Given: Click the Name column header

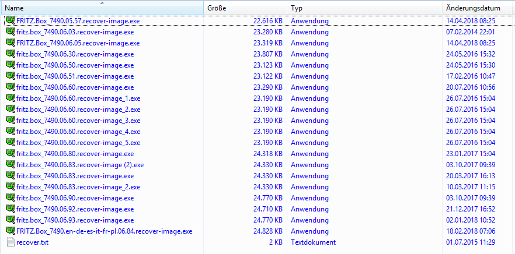Looking at the screenshot, I should [x=102, y=8].
